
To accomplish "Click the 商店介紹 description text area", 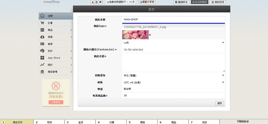I will click(174, 62).
